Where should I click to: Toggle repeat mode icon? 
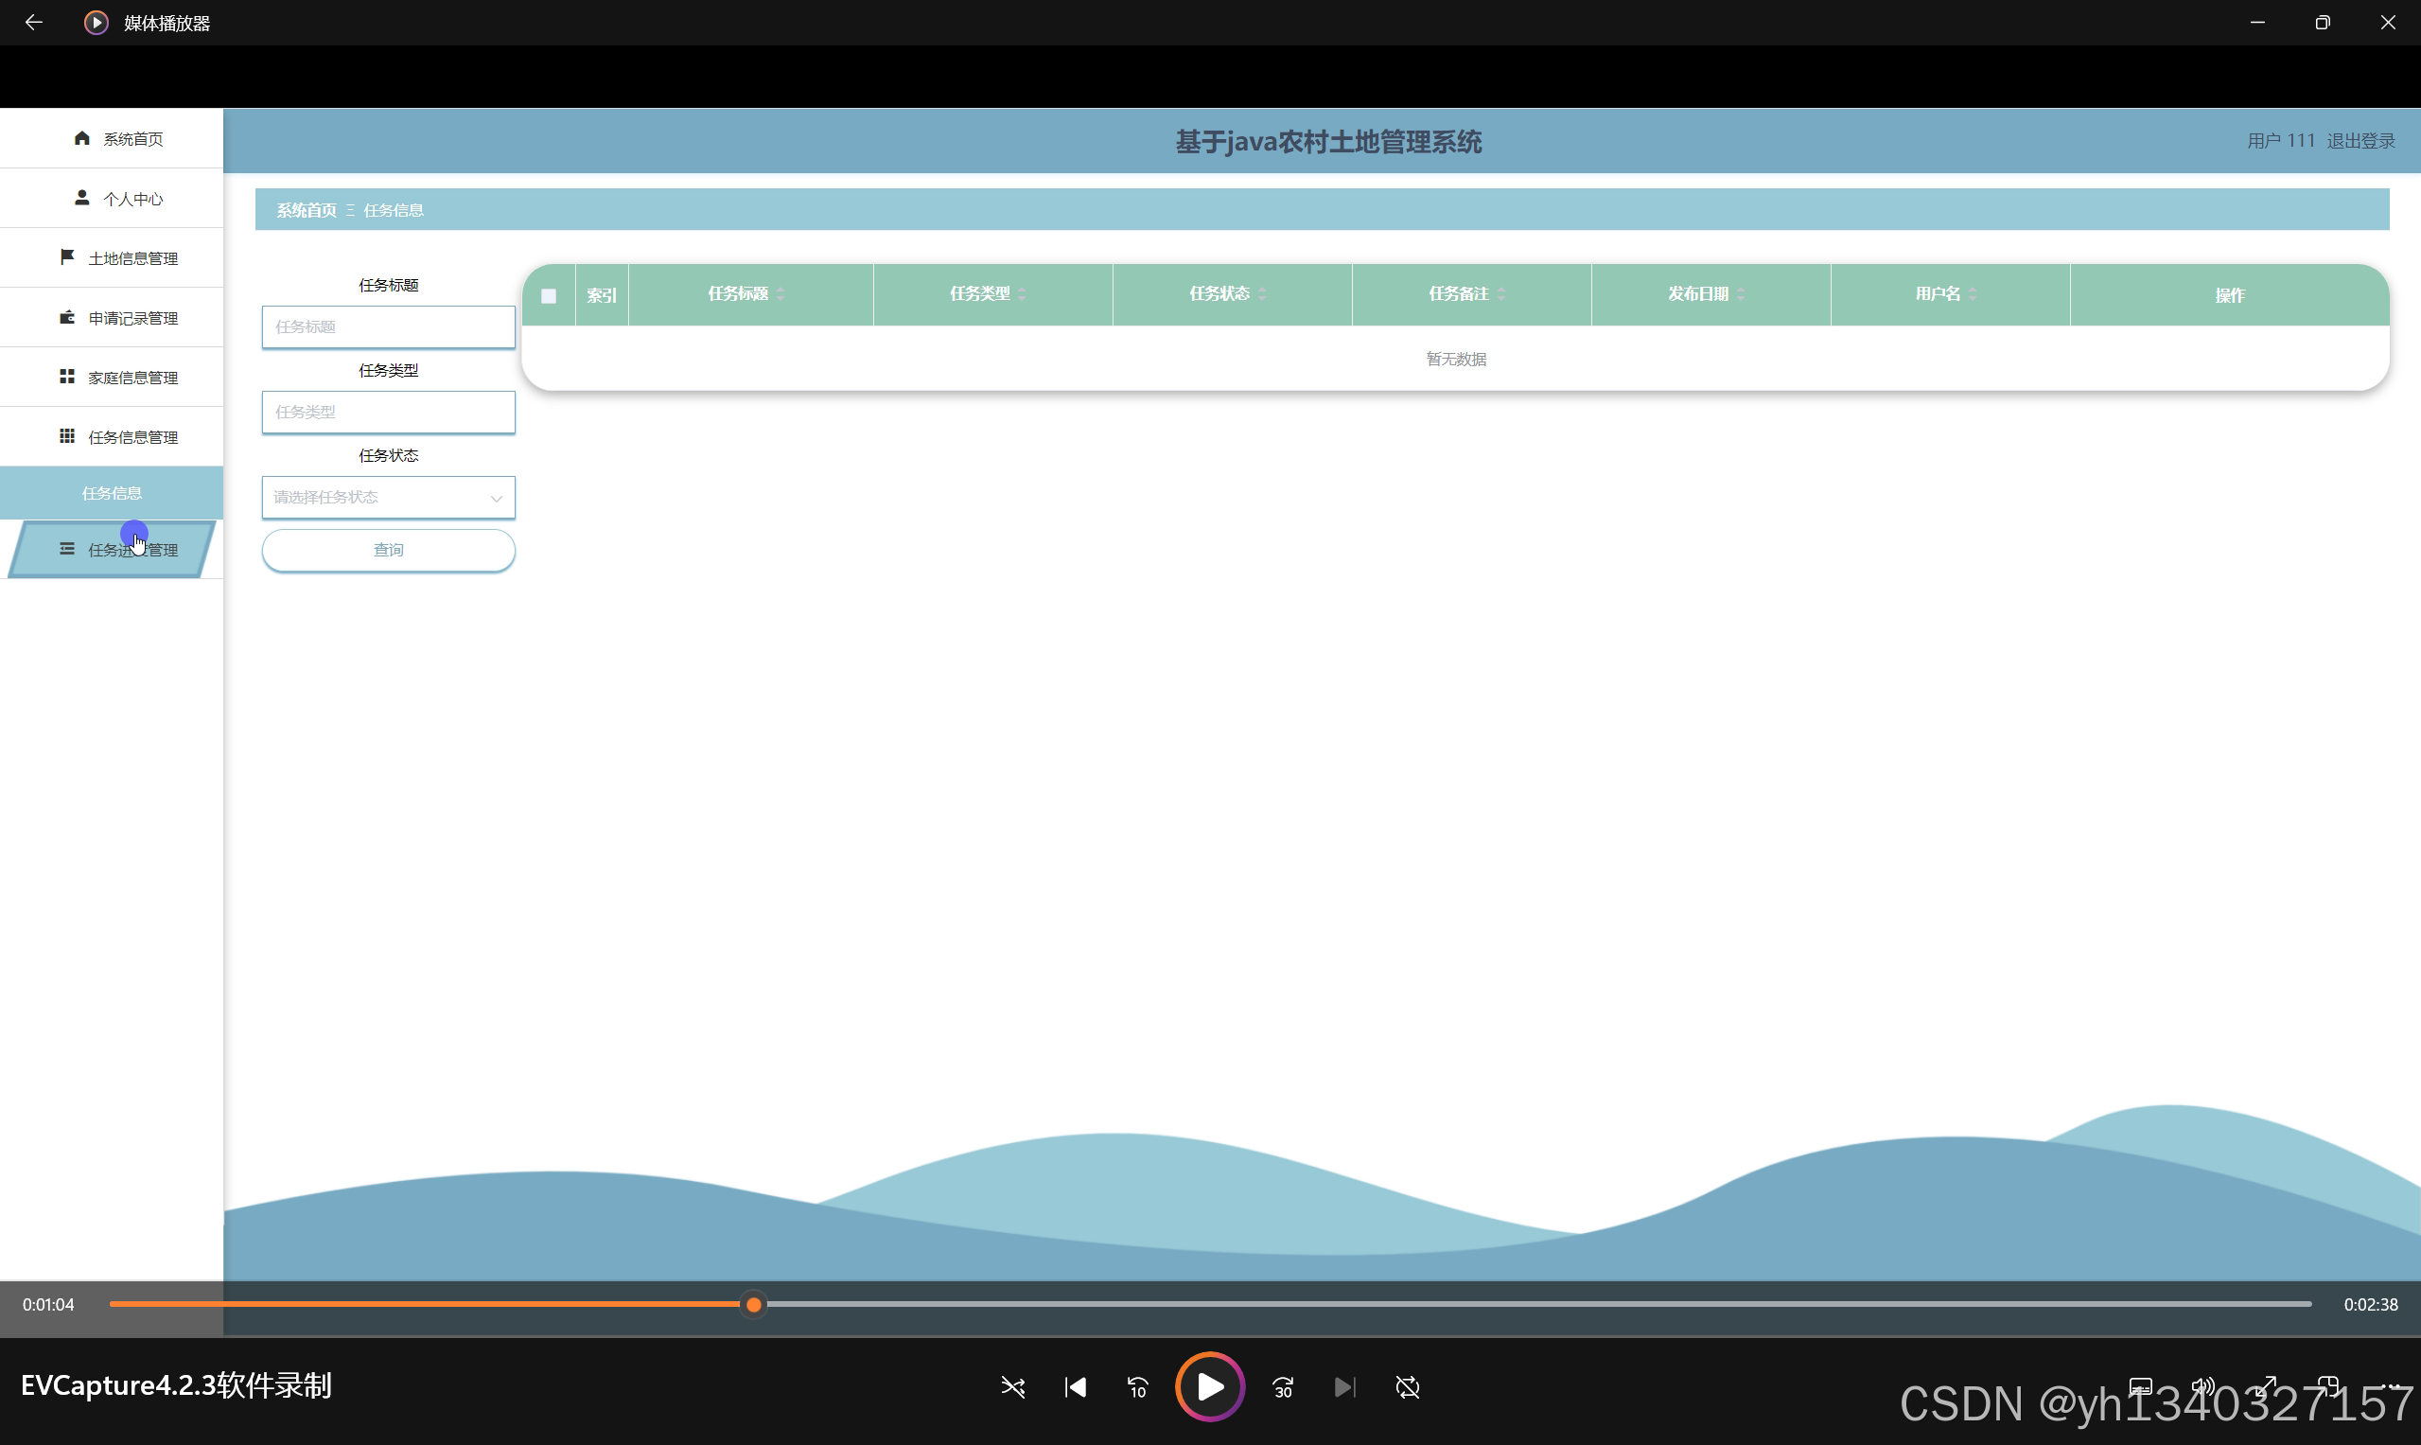point(1407,1386)
